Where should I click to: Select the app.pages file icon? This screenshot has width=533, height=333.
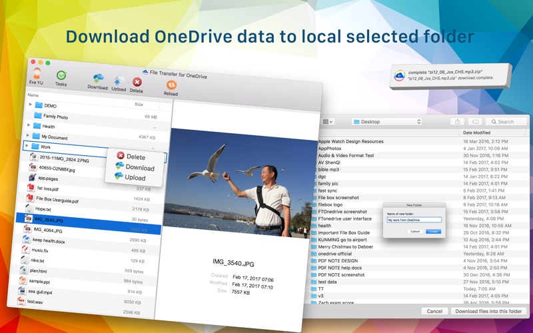point(32,177)
